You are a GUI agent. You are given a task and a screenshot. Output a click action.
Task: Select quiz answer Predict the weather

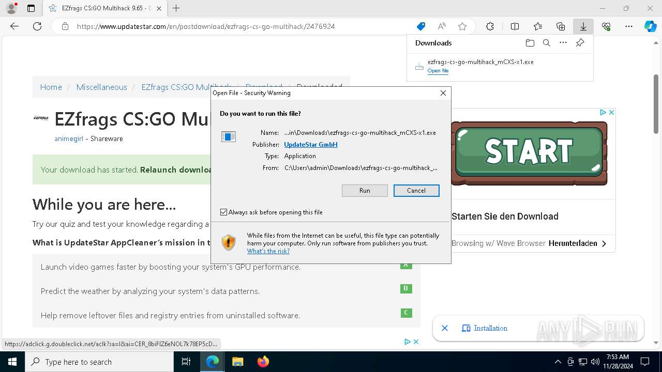pyautogui.click(x=150, y=291)
